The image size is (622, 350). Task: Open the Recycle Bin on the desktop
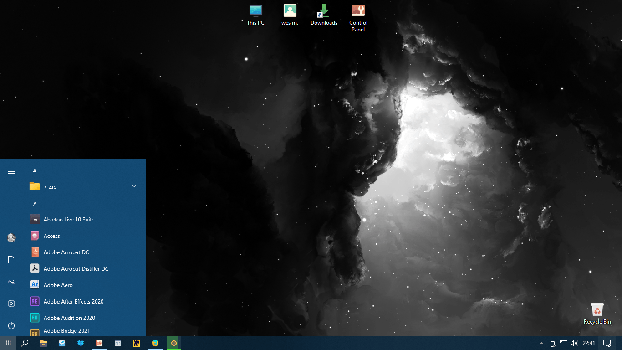(x=597, y=314)
